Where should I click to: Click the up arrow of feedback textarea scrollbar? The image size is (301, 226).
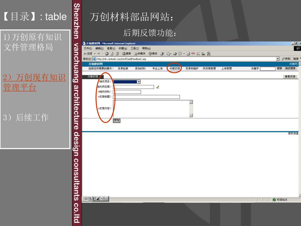click(191, 102)
